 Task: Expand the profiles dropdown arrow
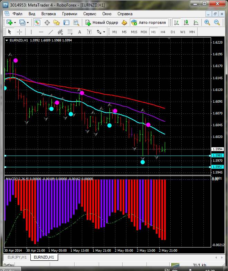(28, 23)
